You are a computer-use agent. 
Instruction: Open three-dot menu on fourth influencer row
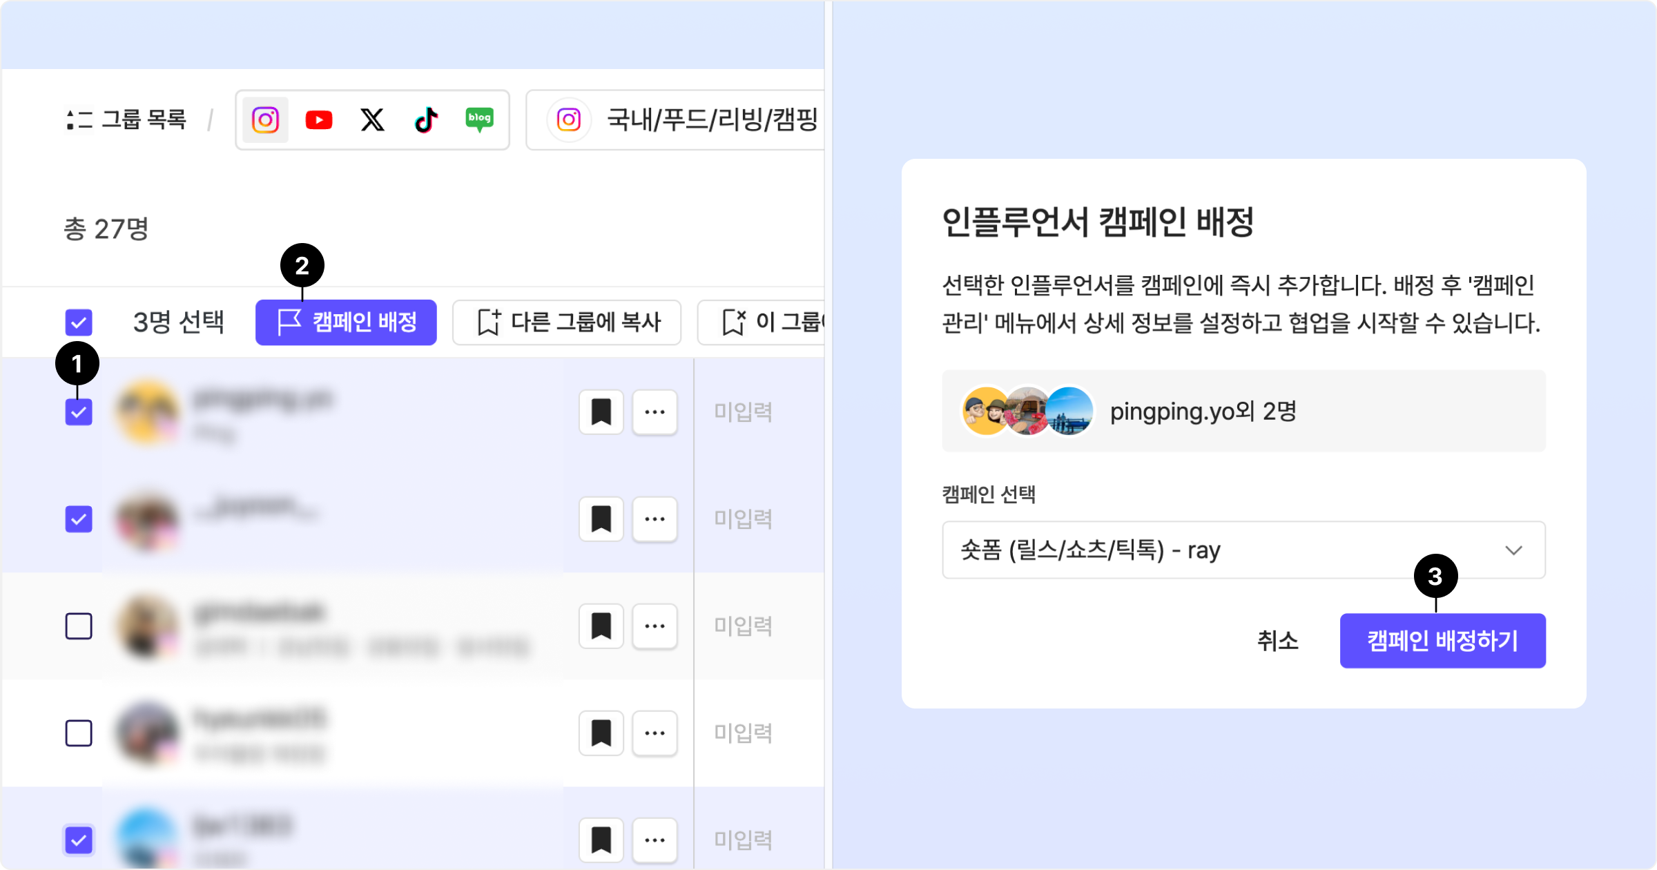655,733
